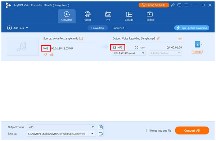Click the Add Files plus icon
Viewport: 216px width, 141px height.
9,28
